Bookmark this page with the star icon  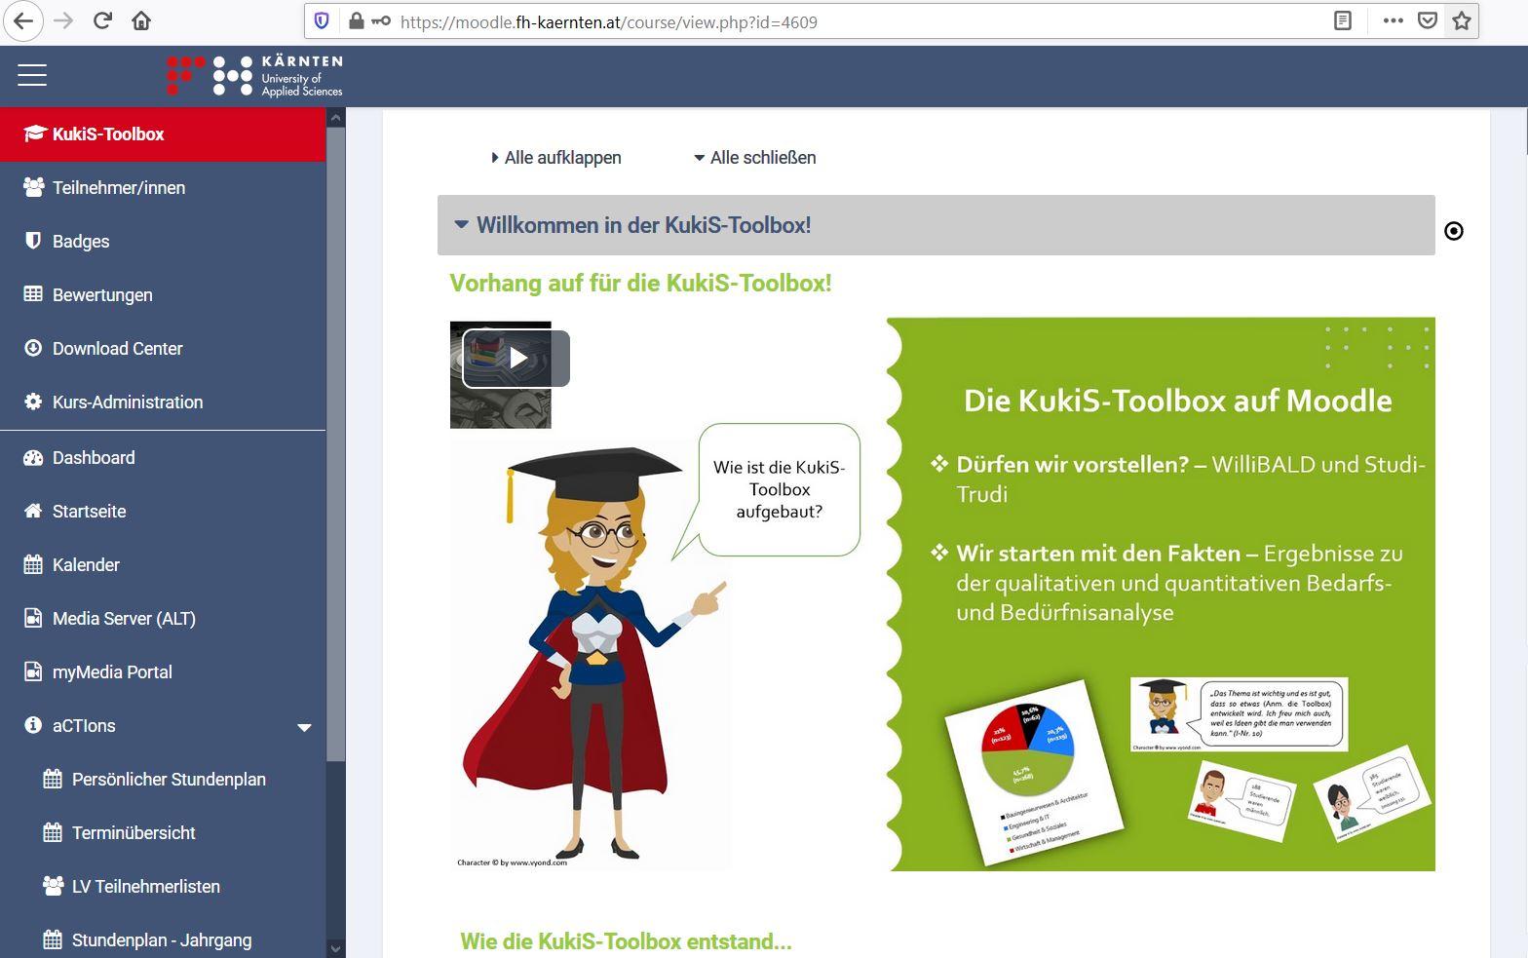[1461, 20]
